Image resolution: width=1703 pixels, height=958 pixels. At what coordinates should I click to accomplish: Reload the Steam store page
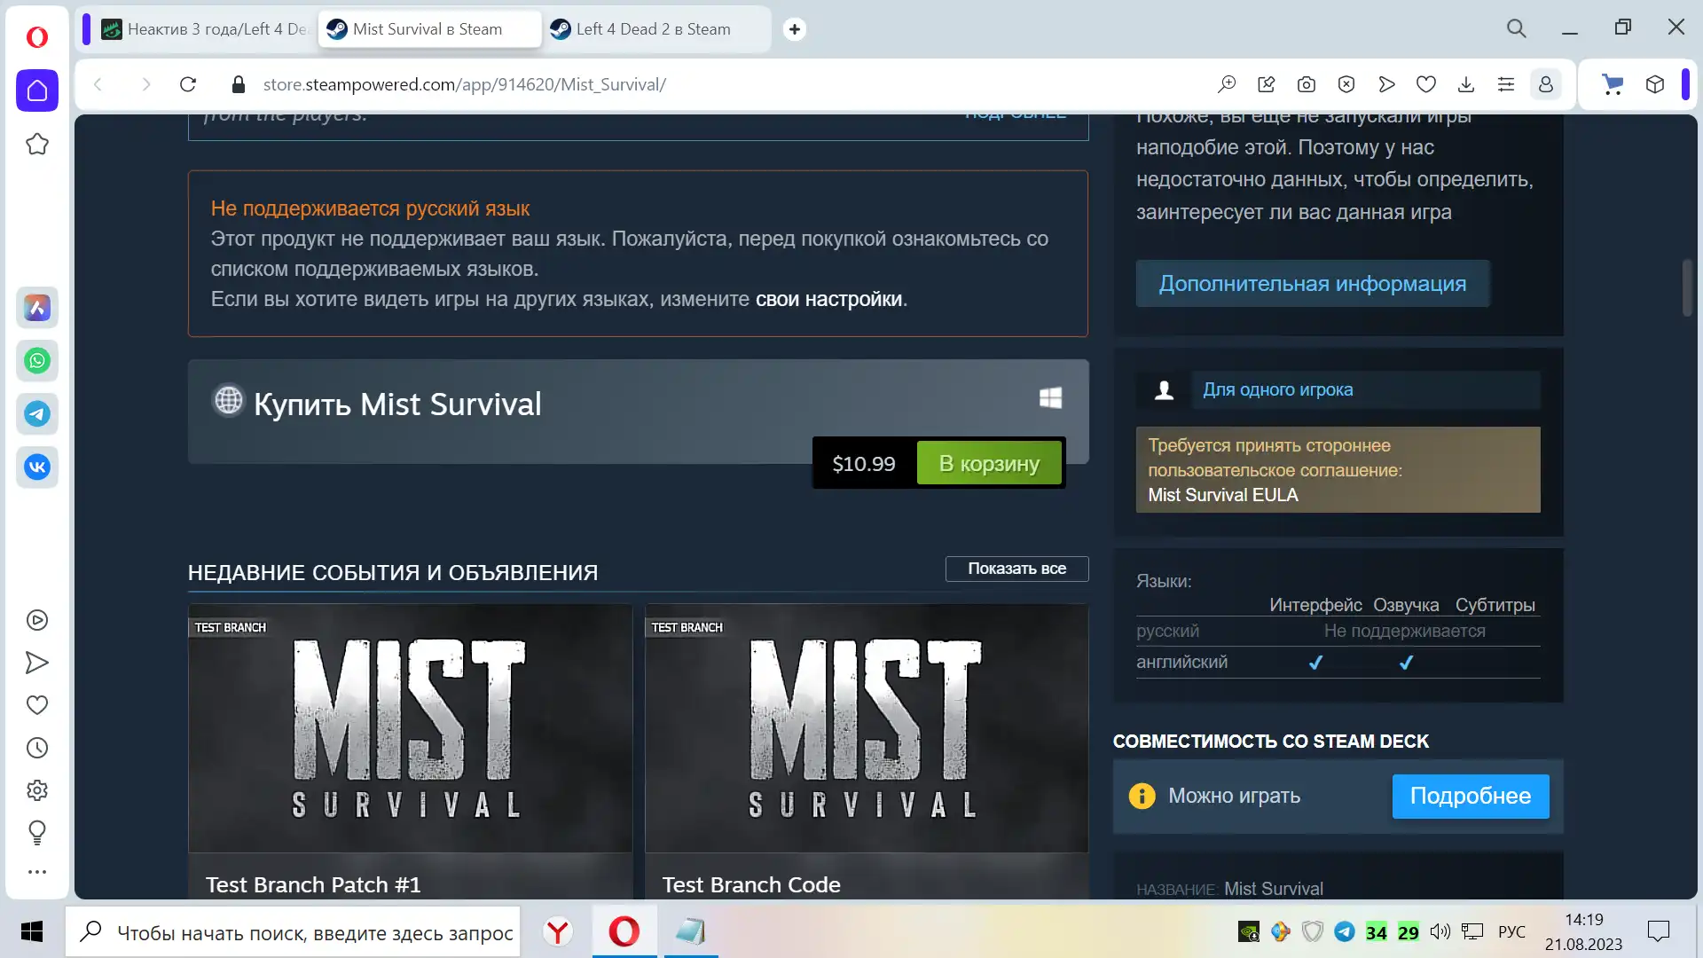point(188,84)
